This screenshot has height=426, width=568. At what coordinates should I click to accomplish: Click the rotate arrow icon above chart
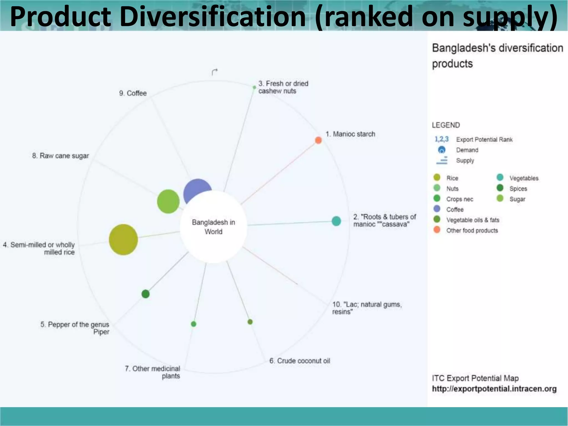(x=214, y=72)
